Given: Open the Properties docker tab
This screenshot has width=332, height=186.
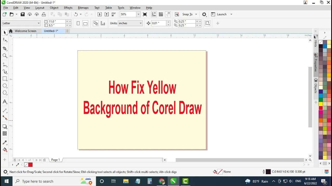Looking at the screenshot, I should pos(316,63).
